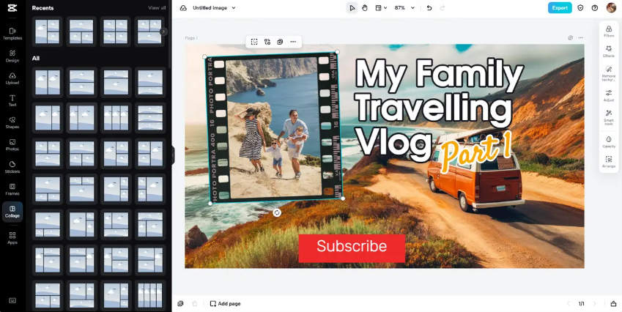This screenshot has width=622, height=312.
Task: Open the Shapes panel
Action: pyautogui.click(x=12, y=122)
